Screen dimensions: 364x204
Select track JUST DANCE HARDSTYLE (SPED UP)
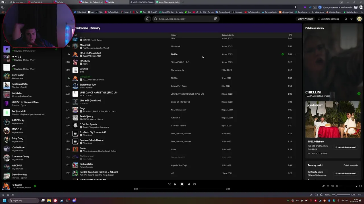point(98,92)
